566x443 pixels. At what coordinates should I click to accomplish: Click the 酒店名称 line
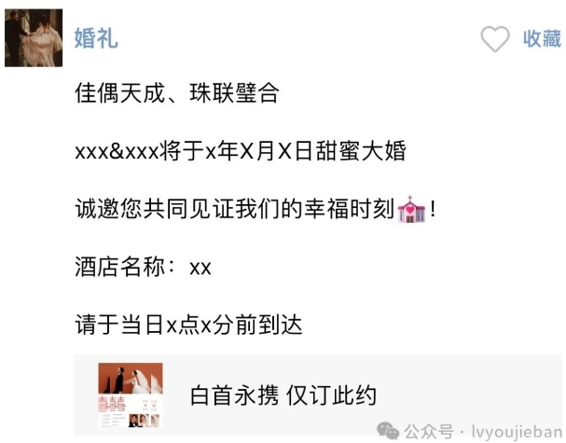[x=143, y=267]
